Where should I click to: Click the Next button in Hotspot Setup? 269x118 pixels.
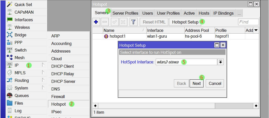[196, 83]
